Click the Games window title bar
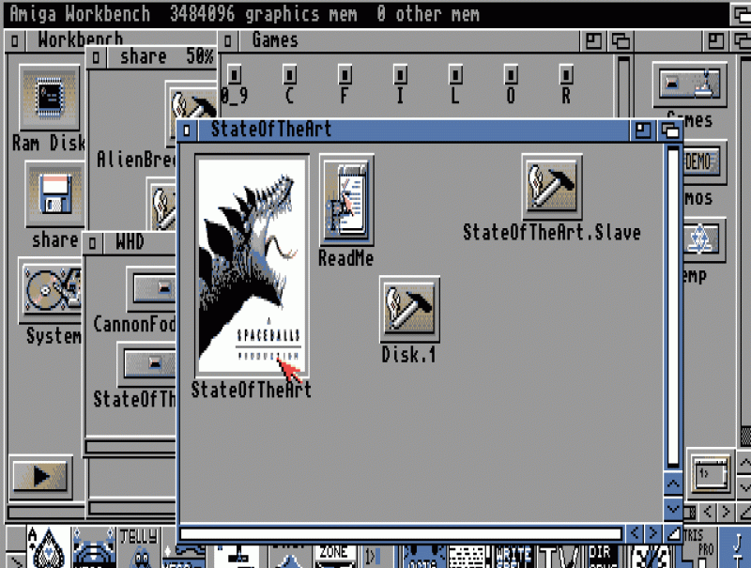751x568 pixels. [409, 40]
